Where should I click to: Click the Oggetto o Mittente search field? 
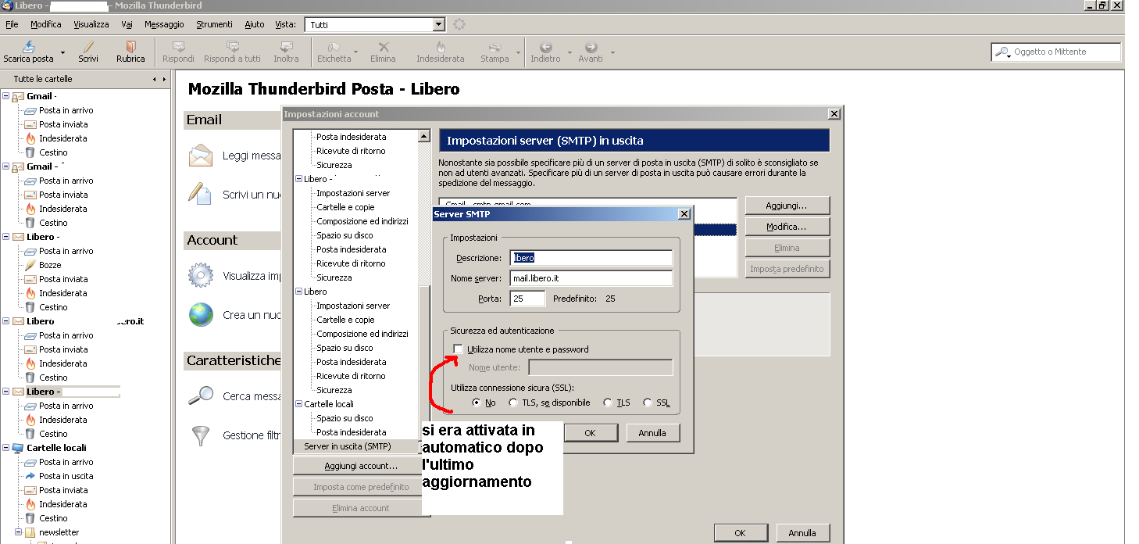point(1056,52)
